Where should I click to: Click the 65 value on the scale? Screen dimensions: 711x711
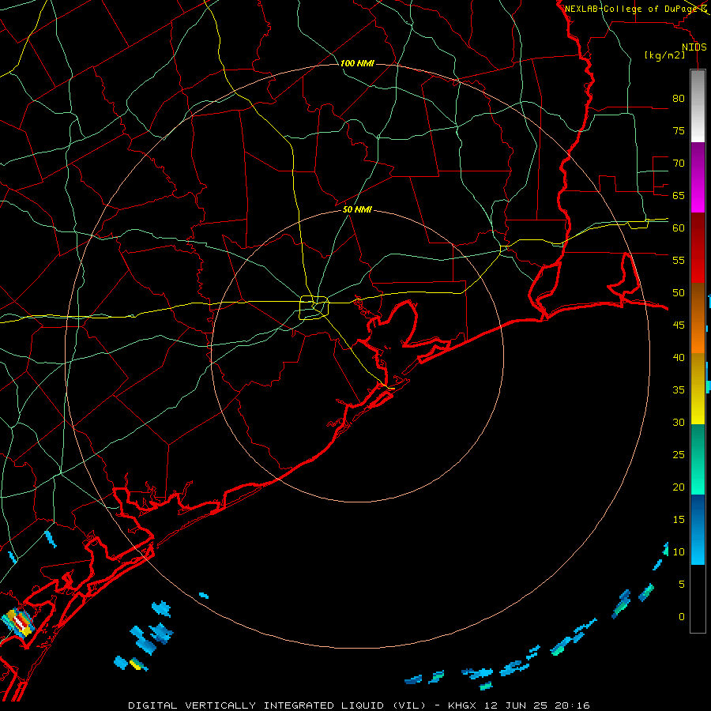tap(679, 195)
